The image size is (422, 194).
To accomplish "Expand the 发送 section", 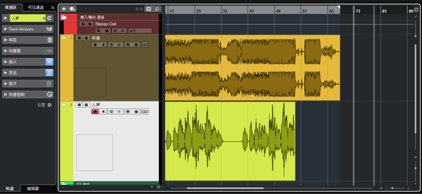I will coord(5,73).
